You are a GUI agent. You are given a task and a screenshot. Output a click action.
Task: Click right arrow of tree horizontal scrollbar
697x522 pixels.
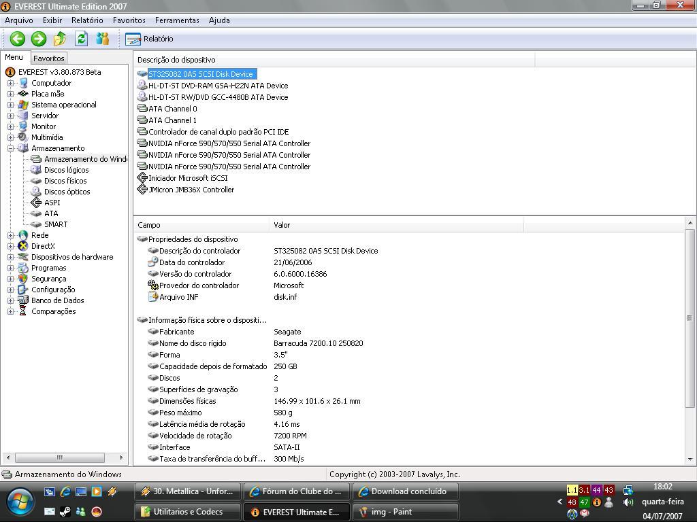[121, 457]
